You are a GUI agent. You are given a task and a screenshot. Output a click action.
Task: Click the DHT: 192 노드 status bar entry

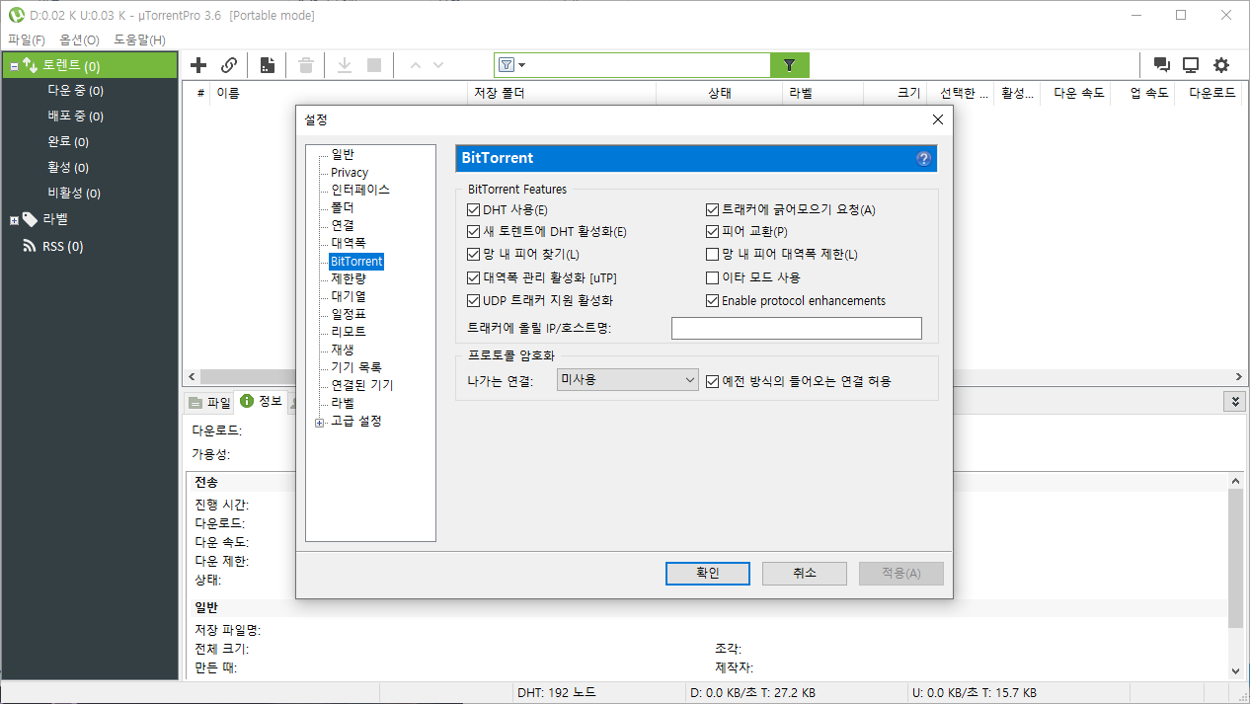click(557, 693)
